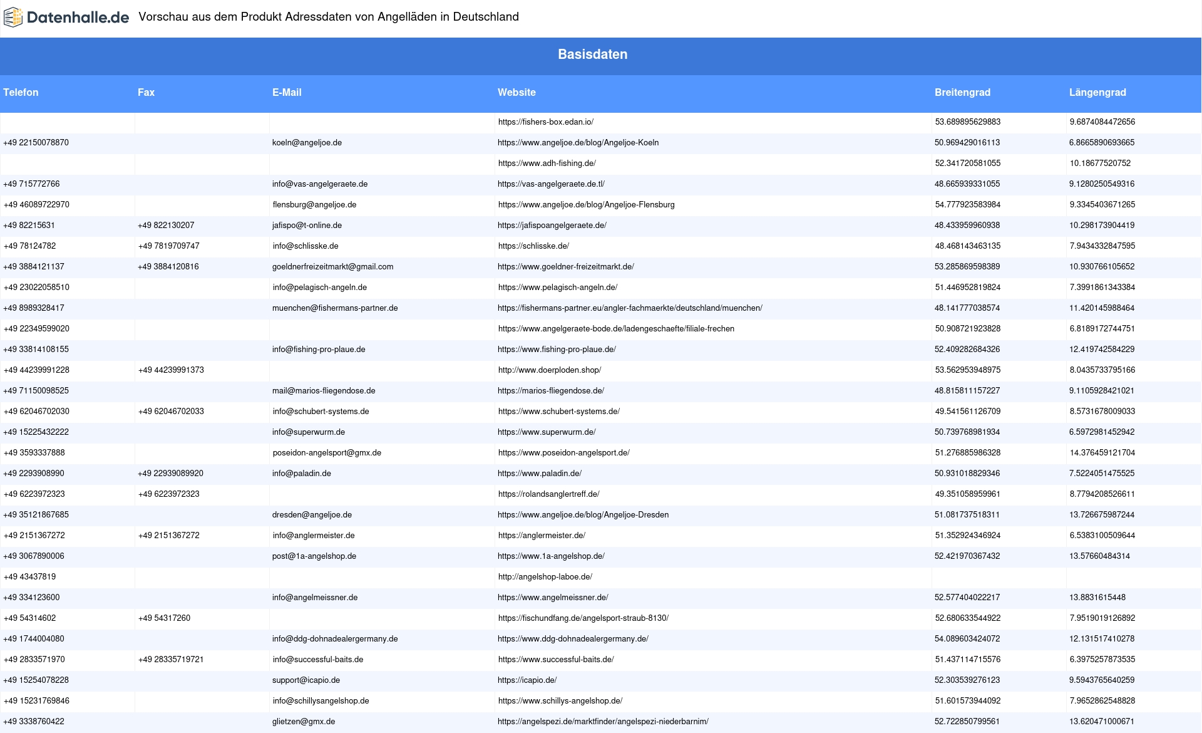The height and width of the screenshot is (733, 1202).
Task: Select phone number +49 3884121137
Action: (x=34, y=267)
